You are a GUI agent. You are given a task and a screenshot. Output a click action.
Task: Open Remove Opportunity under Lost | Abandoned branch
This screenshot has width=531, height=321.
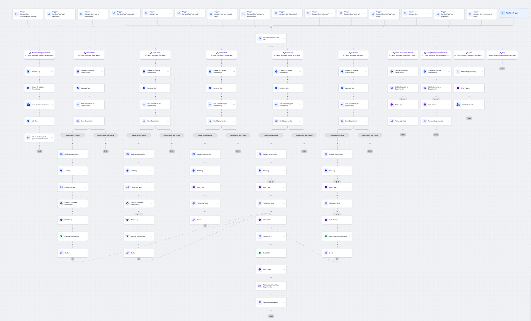(x=436, y=121)
